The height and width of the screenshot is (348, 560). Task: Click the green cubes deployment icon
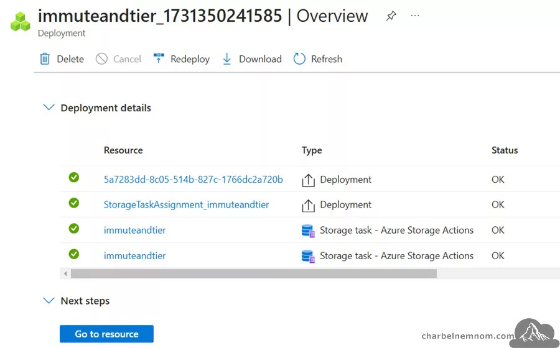click(x=21, y=22)
